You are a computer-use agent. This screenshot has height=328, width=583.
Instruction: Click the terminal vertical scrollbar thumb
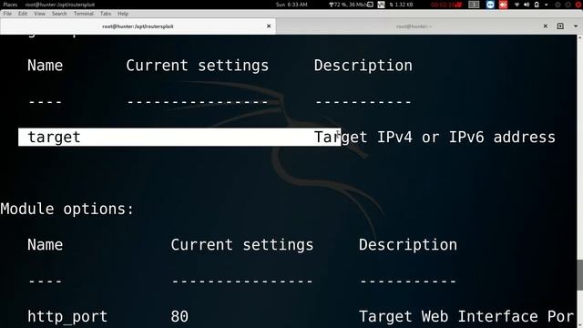pyautogui.click(x=580, y=275)
